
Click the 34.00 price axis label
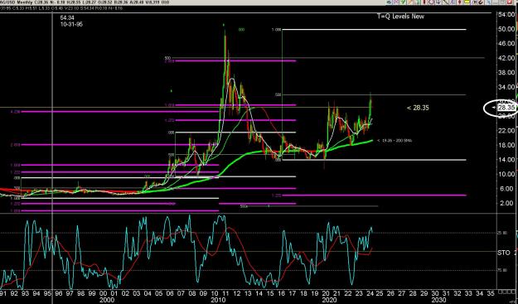506,87
